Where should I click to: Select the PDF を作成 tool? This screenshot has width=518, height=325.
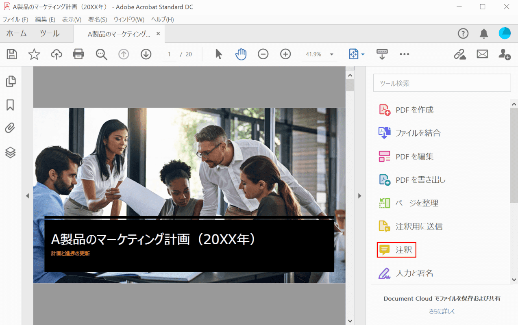pyautogui.click(x=407, y=110)
